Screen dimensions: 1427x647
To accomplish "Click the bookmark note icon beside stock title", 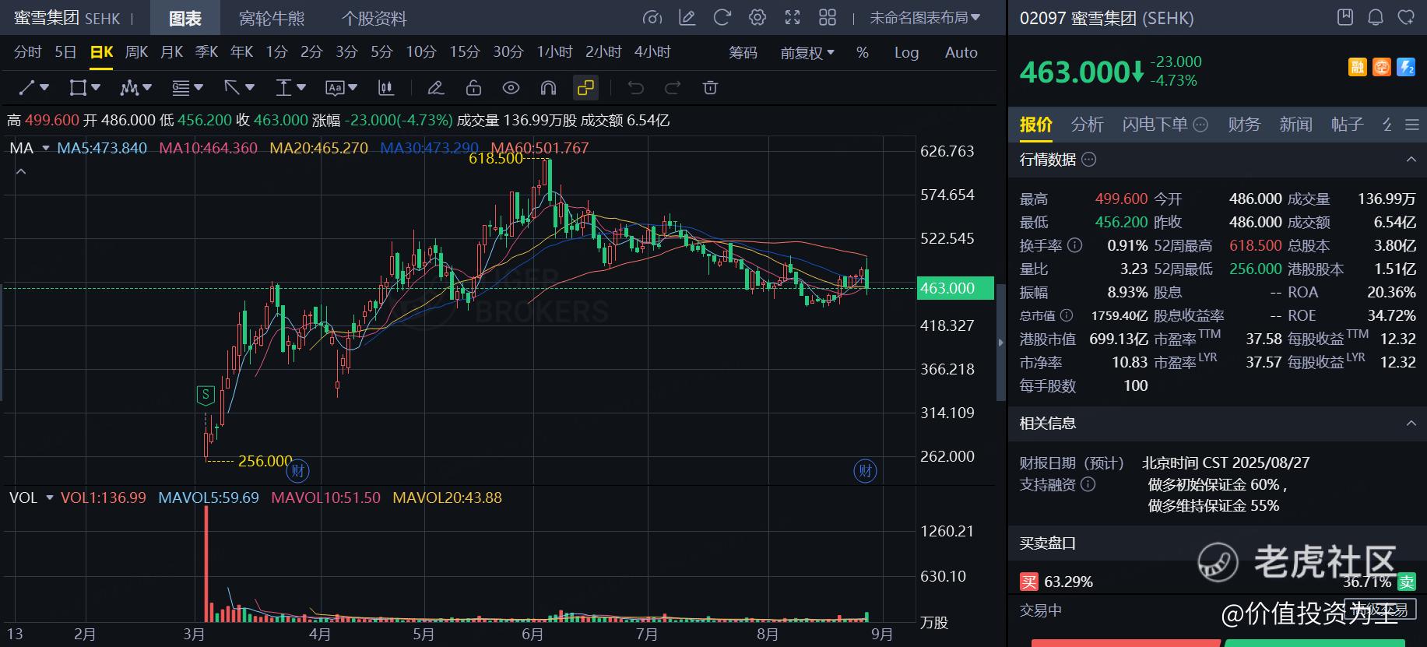I will click(1344, 17).
